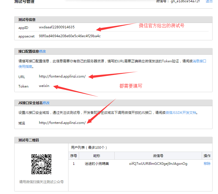This screenshot has width=218, height=194.
Task: Click the 微信号 gh_ account id at top
Action: pos(185,1)
